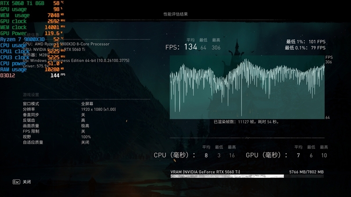Click the 最低 1%: 101 FPS text
This screenshot has height=197, width=351.
[306, 42]
